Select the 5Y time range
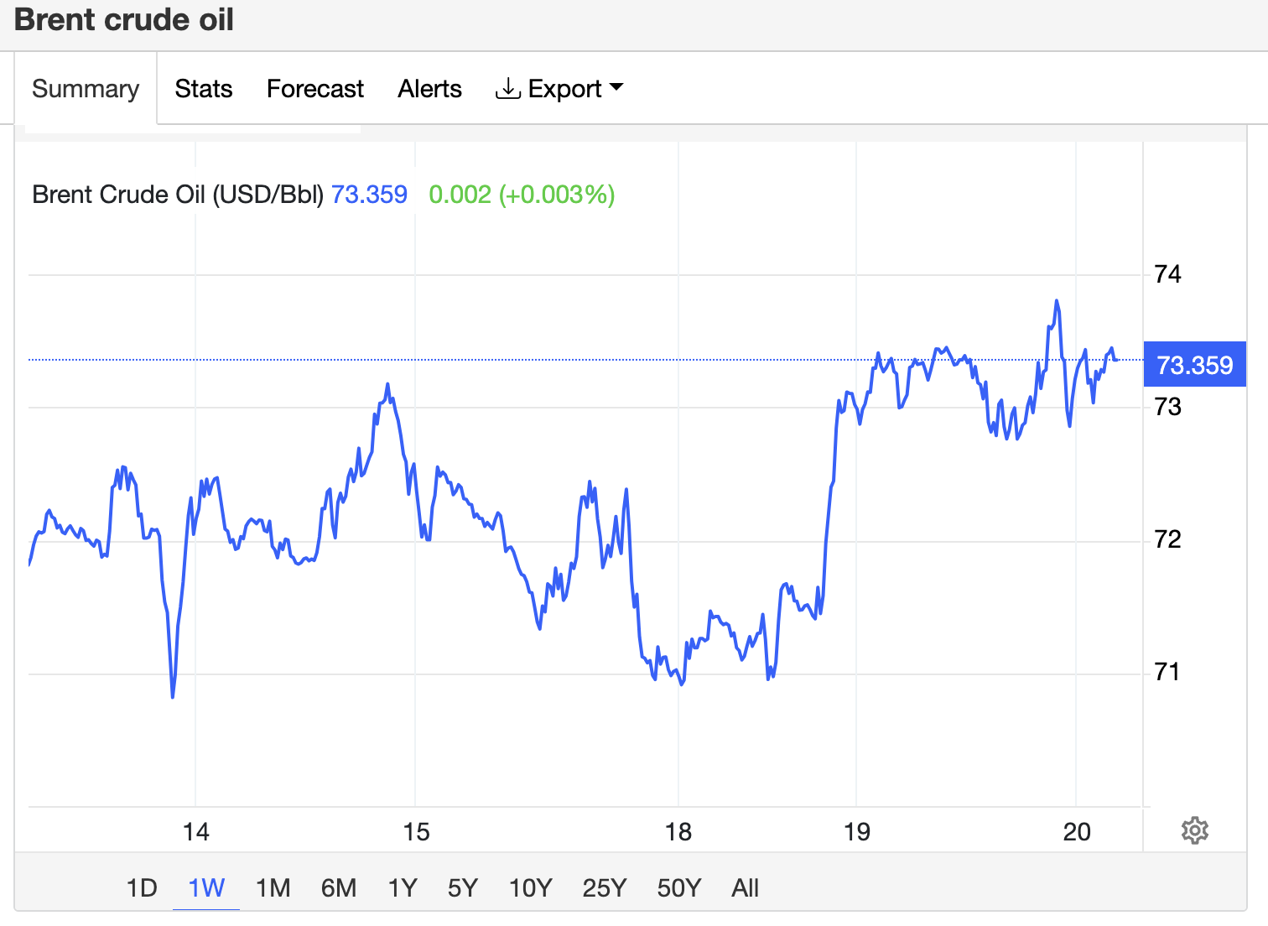 (463, 887)
